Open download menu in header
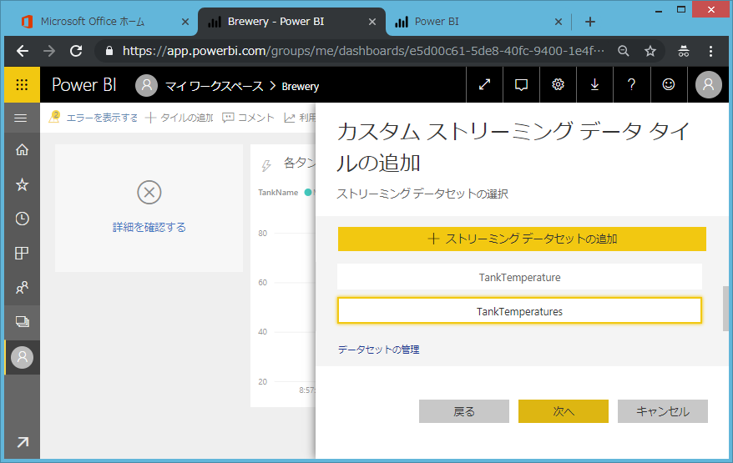733x463 pixels. point(594,84)
